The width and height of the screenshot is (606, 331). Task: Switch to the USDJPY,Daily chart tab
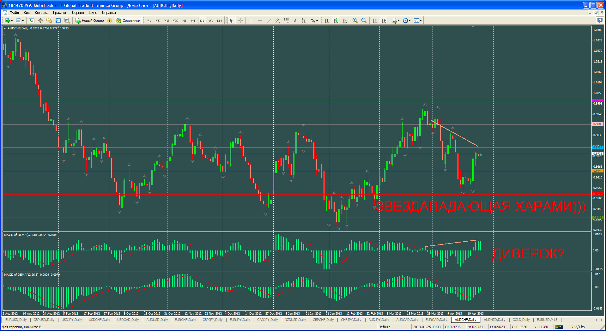[72, 320]
